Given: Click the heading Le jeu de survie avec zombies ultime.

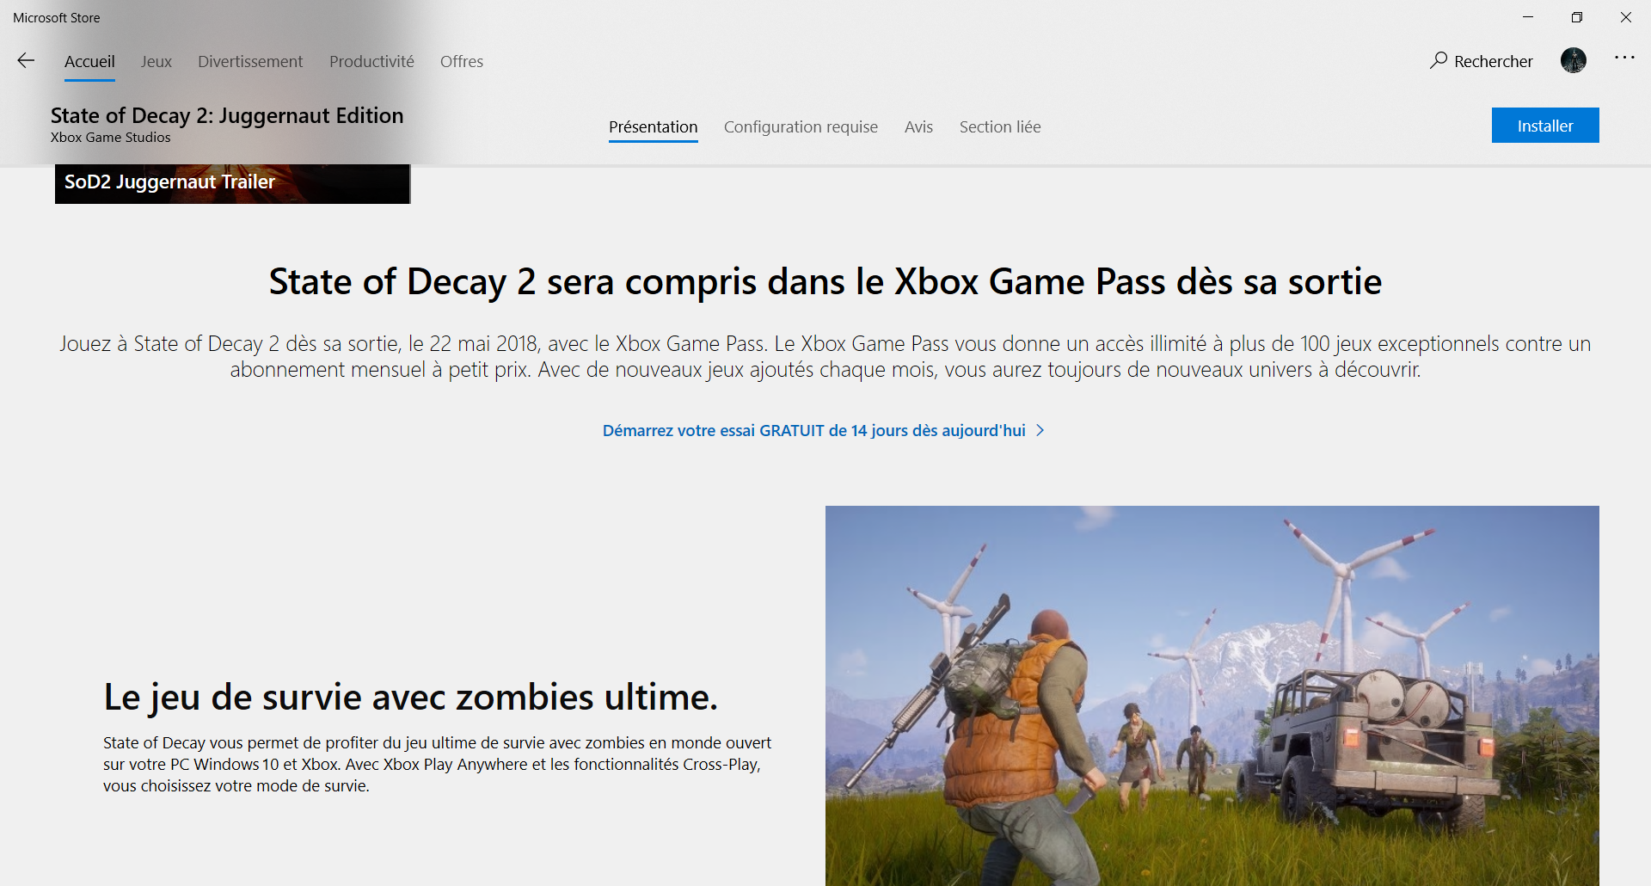Looking at the screenshot, I should (x=411, y=697).
